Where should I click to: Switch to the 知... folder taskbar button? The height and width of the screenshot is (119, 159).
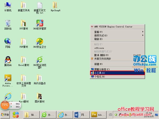(31, 115)
